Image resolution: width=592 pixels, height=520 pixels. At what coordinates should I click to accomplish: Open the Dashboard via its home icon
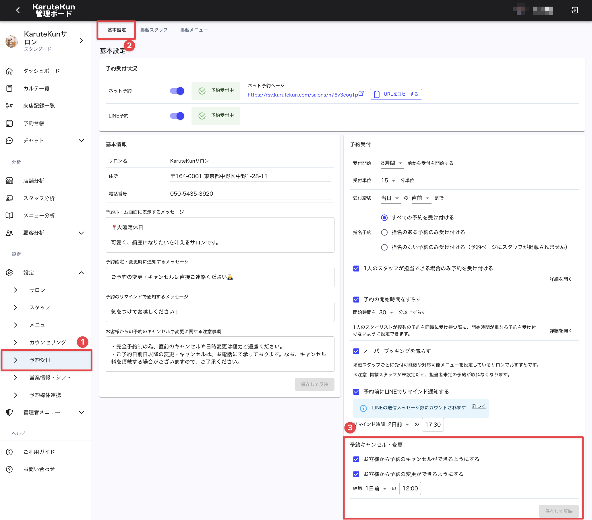click(x=9, y=71)
